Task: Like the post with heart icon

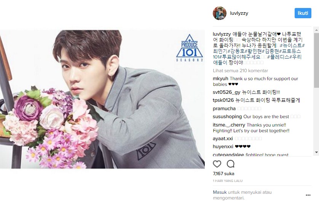Action: 217,164
